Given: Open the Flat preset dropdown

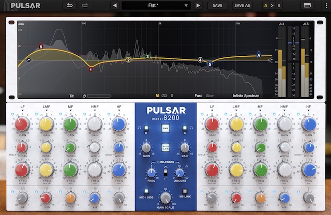Looking at the screenshot, I should tap(156, 5).
